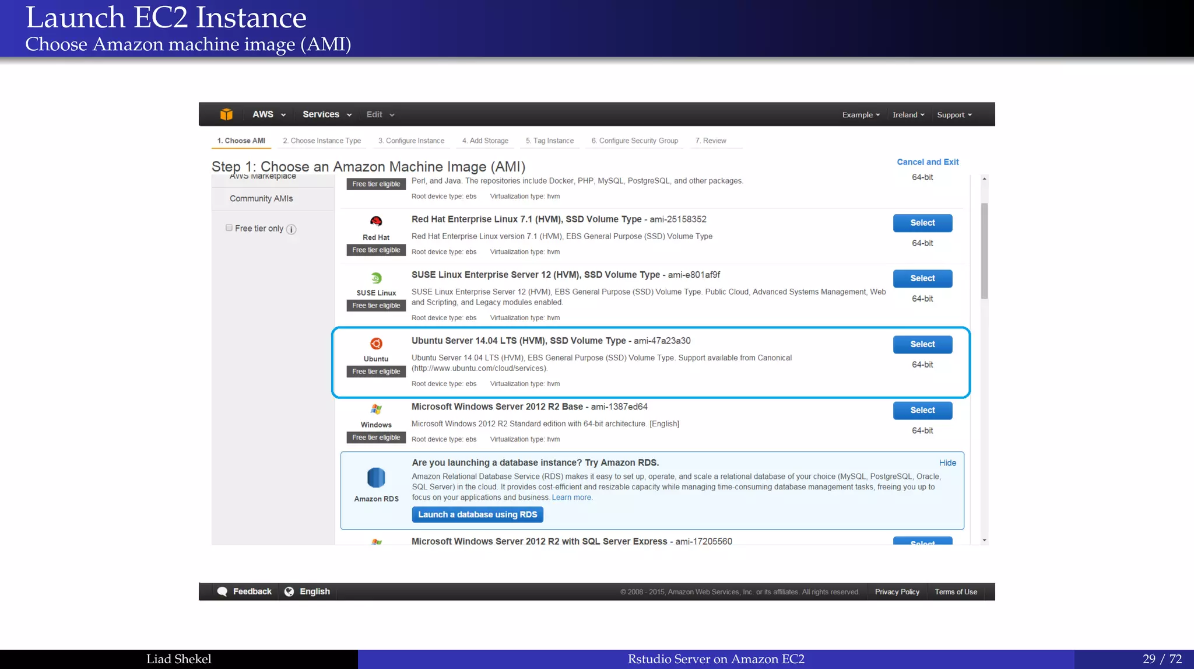
Task: Click Windows Server 2012 R2 with SQL Server Express title
Action: tap(539, 541)
